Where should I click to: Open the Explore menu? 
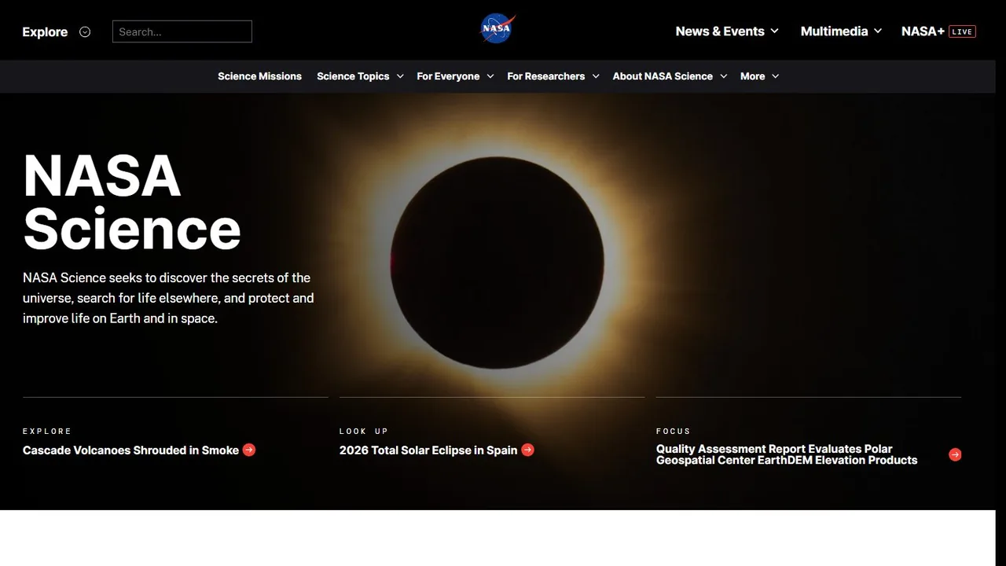(x=45, y=32)
